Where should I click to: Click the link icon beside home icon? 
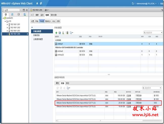pyautogui.click(x=41, y=4)
